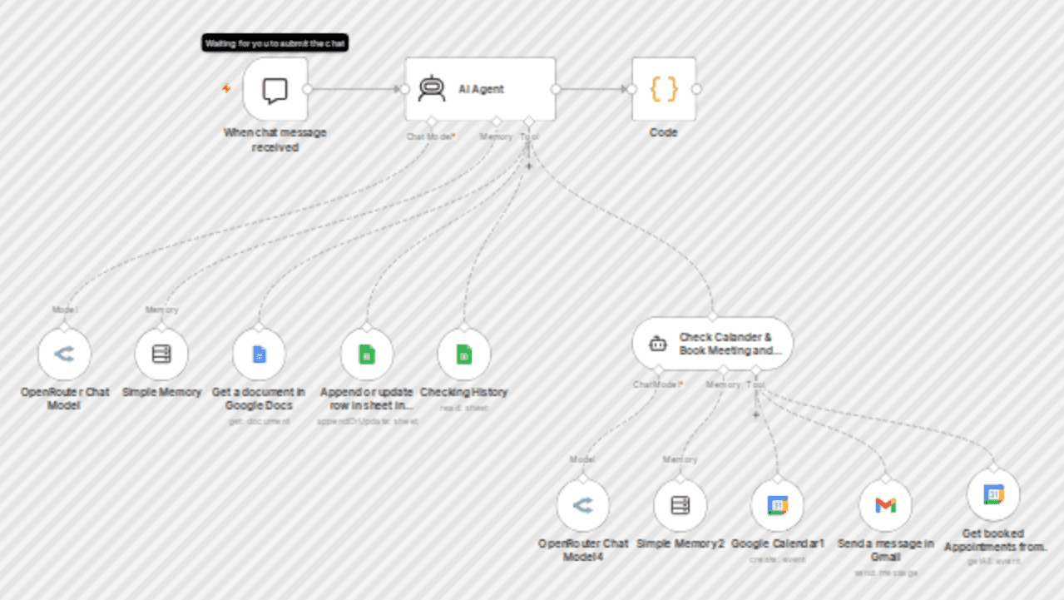Click the Chat Model connector on Check Calander node
The width and height of the screenshot is (1064, 600).
pyautogui.click(x=659, y=369)
